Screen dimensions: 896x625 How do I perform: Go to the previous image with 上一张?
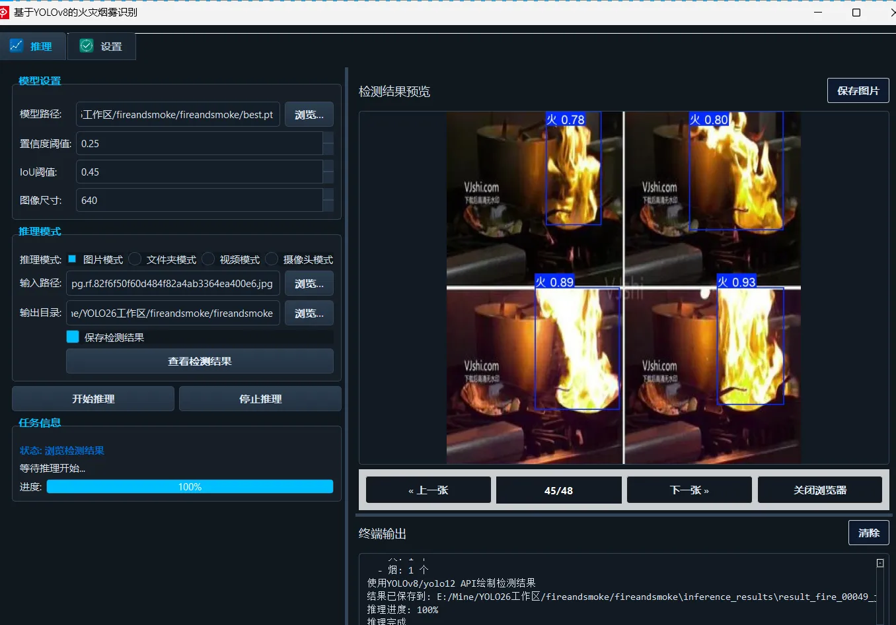[x=428, y=490]
